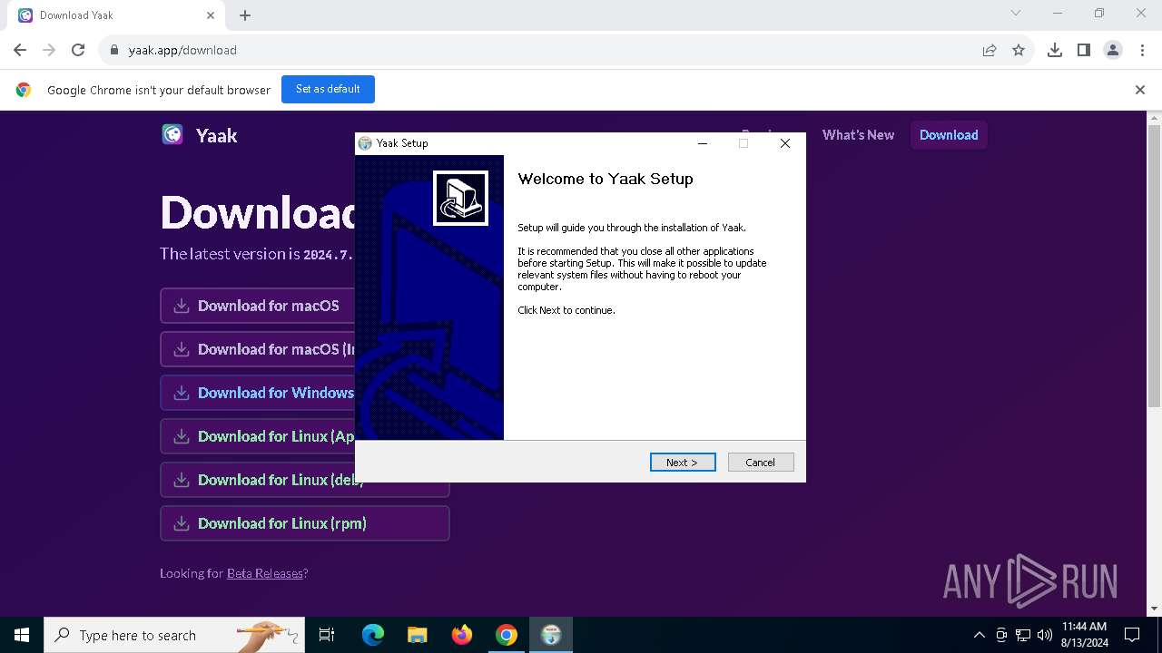
Task: Download for macOS button
Action: pyautogui.click(x=258, y=306)
